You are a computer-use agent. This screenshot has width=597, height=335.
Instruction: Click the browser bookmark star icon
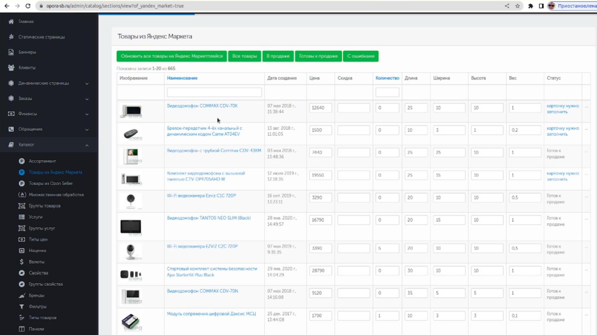coord(518,6)
